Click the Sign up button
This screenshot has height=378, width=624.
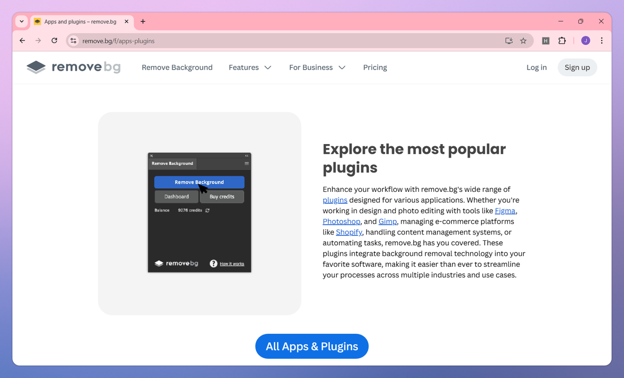[577, 68]
